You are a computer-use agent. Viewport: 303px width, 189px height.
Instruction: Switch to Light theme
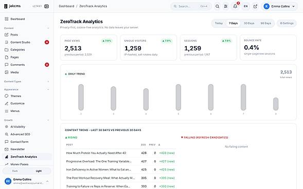(x=39, y=171)
